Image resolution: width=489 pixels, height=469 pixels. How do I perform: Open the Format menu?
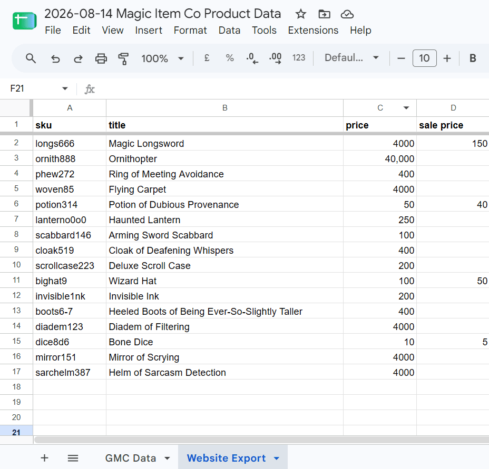click(190, 30)
